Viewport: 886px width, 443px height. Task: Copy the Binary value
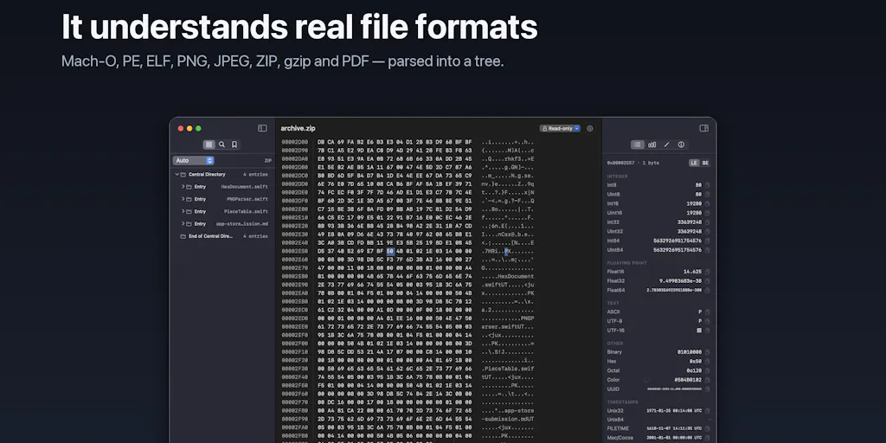(x=708, y=352)
